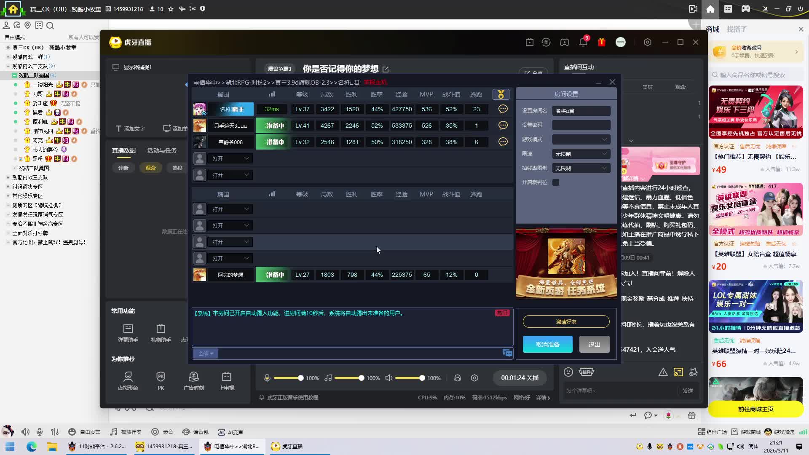Open the first empty 蜀国 slot 打开 dropdown
Viewport: 809px width, 455px height.
coord(230,158)
